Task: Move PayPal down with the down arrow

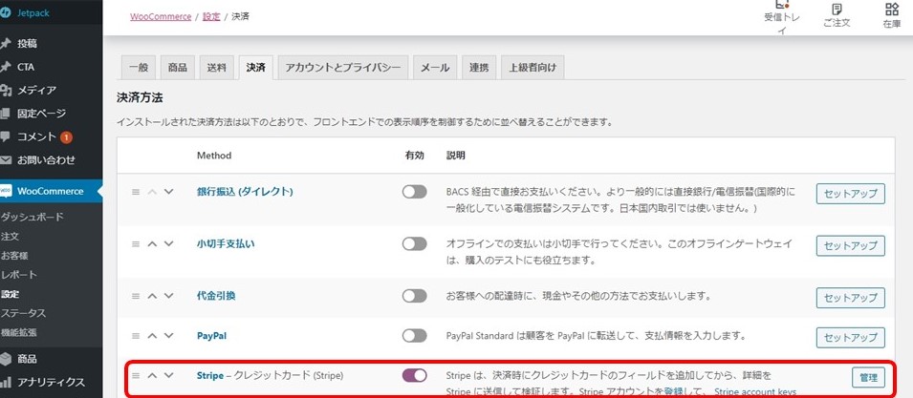Action: [169, 335]
